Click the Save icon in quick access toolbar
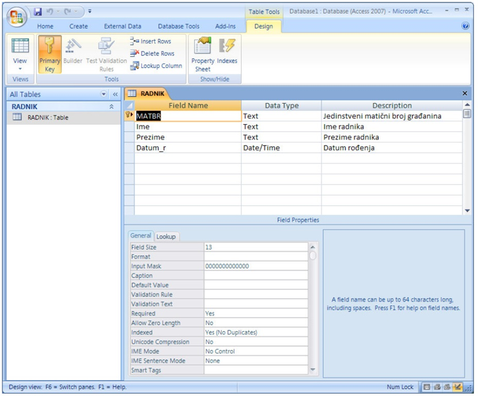The image size is (478, 408). (x=38, y=11)
